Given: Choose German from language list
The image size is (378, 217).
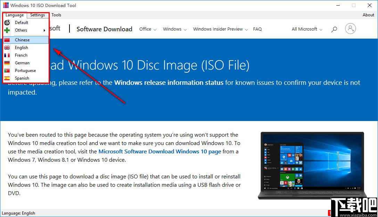Looking at the screenshot, I should coord(26,63).
